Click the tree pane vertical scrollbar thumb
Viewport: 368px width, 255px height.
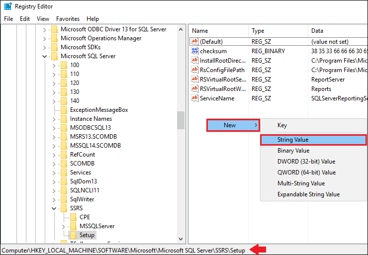coord(181,120)
